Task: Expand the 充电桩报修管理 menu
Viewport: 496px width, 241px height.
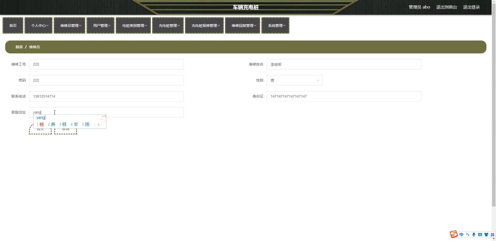Action: (204, 26)
